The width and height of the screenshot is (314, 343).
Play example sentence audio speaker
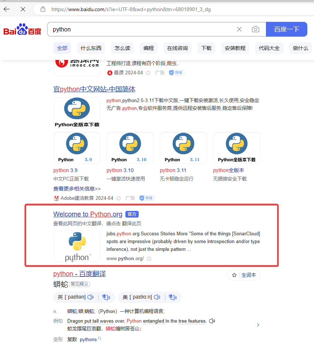(x=212, y=321)
